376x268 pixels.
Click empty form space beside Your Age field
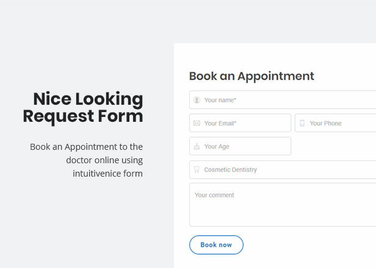[333, 146]
